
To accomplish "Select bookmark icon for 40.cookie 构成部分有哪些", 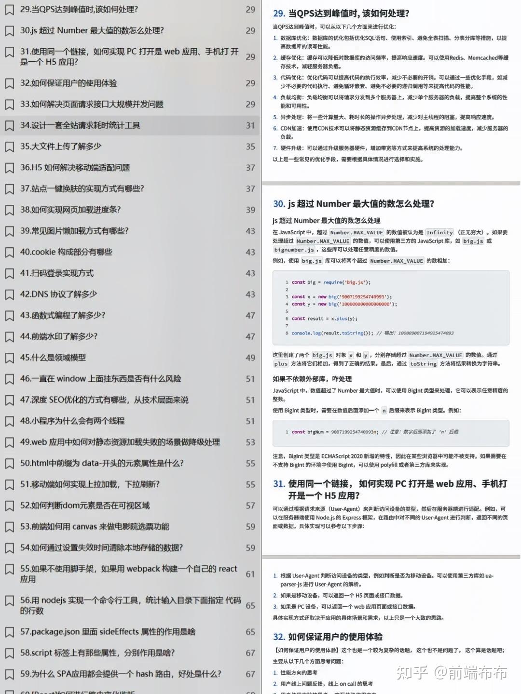I will coord(9,252).
